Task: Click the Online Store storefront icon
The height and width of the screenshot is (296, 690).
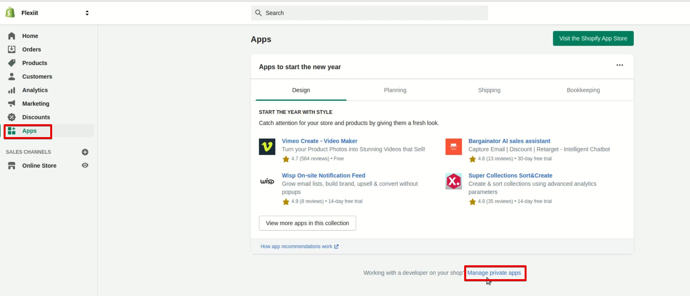Action: (x=12, y=166)
